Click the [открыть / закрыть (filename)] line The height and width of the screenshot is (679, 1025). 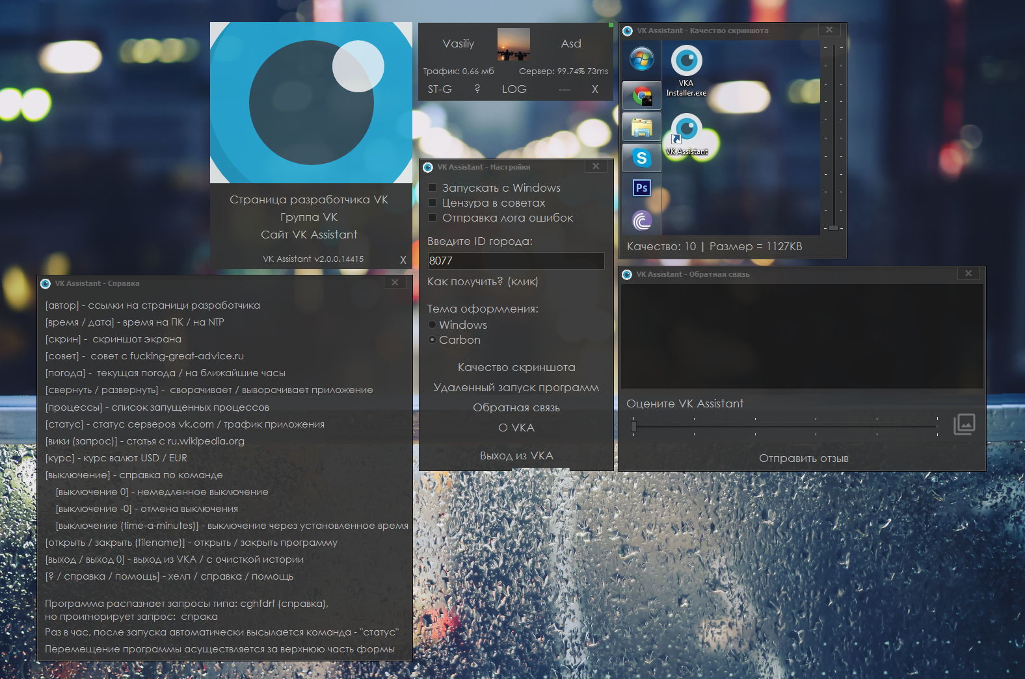pyautogui.click(x=191, y=543)
